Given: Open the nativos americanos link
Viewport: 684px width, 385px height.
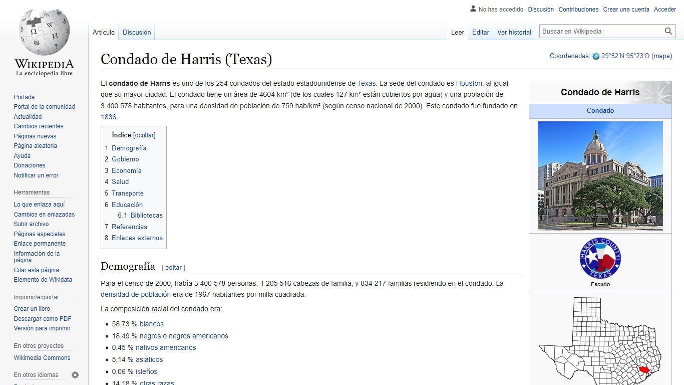Looking at the screenshot, I should 166,347.
